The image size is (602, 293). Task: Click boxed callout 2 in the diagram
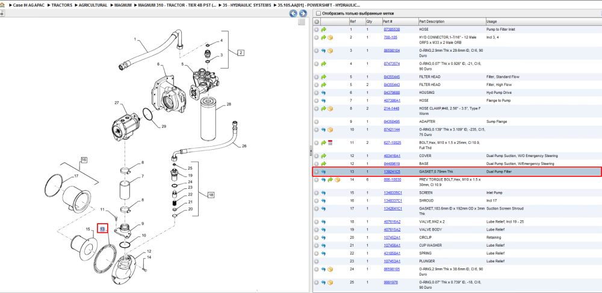240,53
